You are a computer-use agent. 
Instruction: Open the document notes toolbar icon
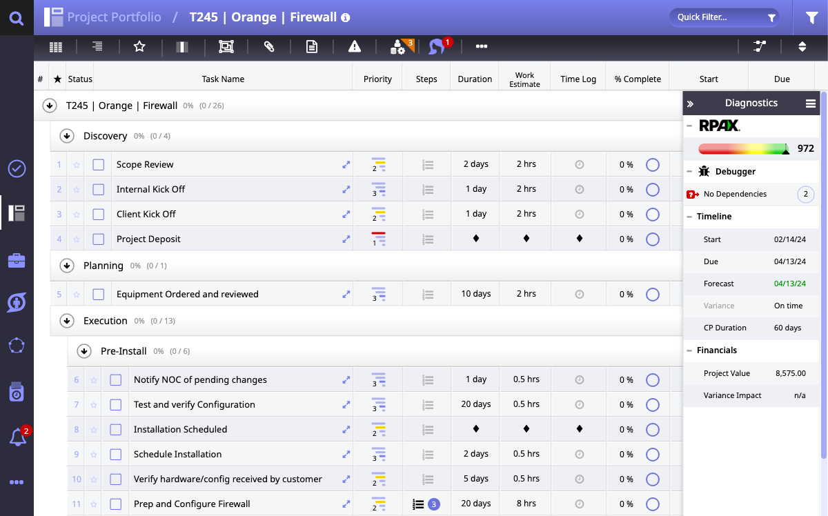(x=312, y=46)
